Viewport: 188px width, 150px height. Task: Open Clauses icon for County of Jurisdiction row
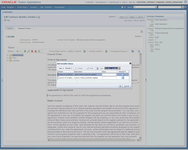tap(123, 78)
